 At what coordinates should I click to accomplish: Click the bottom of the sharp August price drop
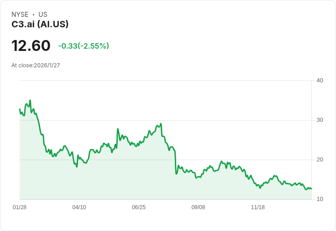click(176, 174)
